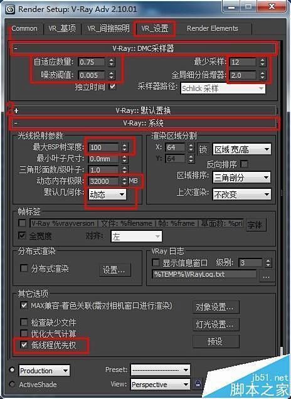Select the VR_设置 tab
291x399 pixels.
tap(155, 28)
